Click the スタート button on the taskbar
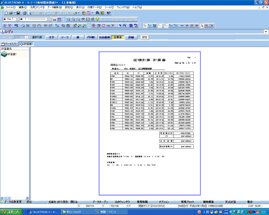 click(x=11, y=212)
